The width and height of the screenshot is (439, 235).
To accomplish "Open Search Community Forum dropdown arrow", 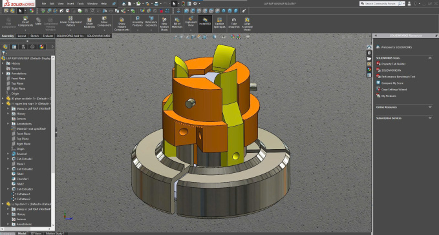I will (403, 4).
